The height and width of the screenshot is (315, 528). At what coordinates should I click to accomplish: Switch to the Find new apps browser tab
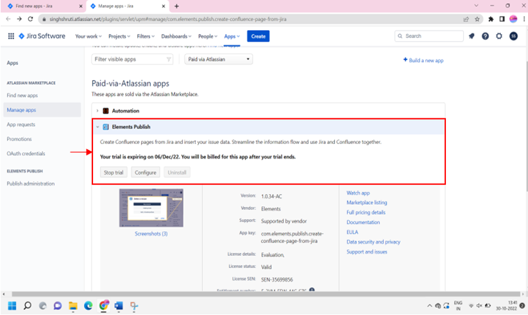43,6
